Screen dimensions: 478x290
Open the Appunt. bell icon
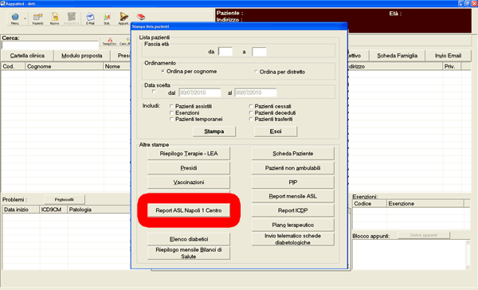[123, 18]
